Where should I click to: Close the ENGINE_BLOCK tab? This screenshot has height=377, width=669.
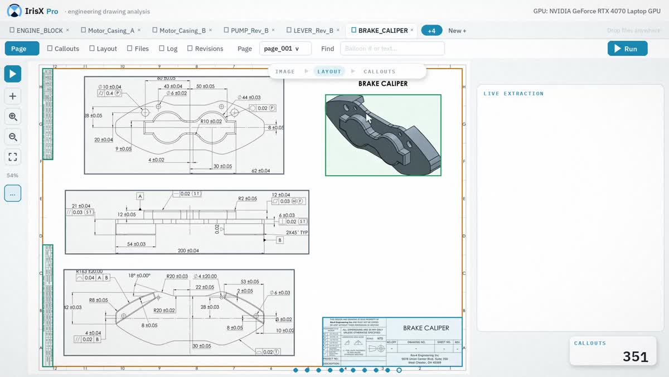pyautogui.click(x=67, y=30)
